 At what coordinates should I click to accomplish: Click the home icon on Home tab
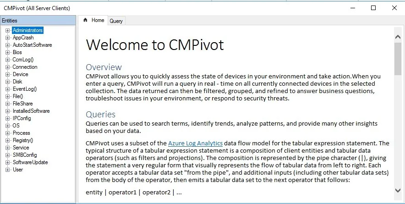tap(86, 20)
